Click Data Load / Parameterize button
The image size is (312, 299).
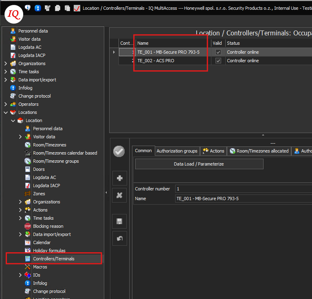pos(199,164)
